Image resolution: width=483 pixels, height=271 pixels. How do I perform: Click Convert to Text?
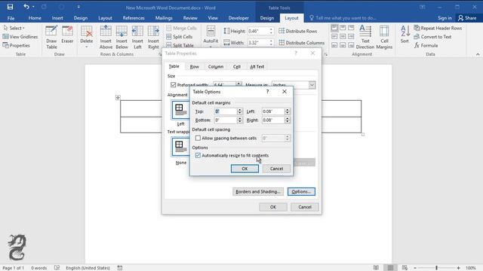coord(432,37)
